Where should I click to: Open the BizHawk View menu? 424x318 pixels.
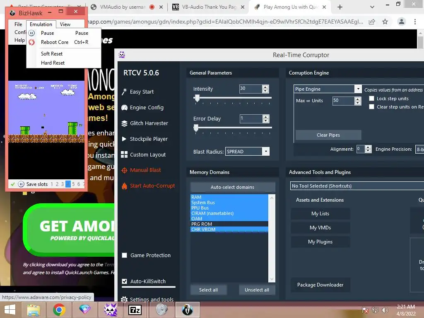coord(65,24)
